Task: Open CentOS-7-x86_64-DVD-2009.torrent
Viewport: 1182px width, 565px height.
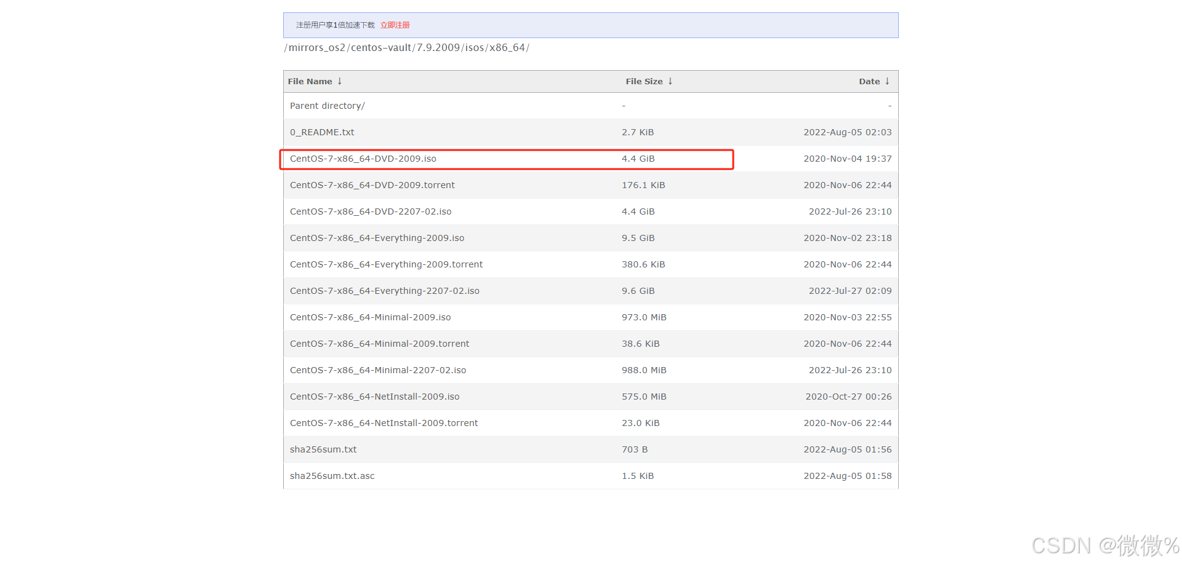Action: [372, 185]
